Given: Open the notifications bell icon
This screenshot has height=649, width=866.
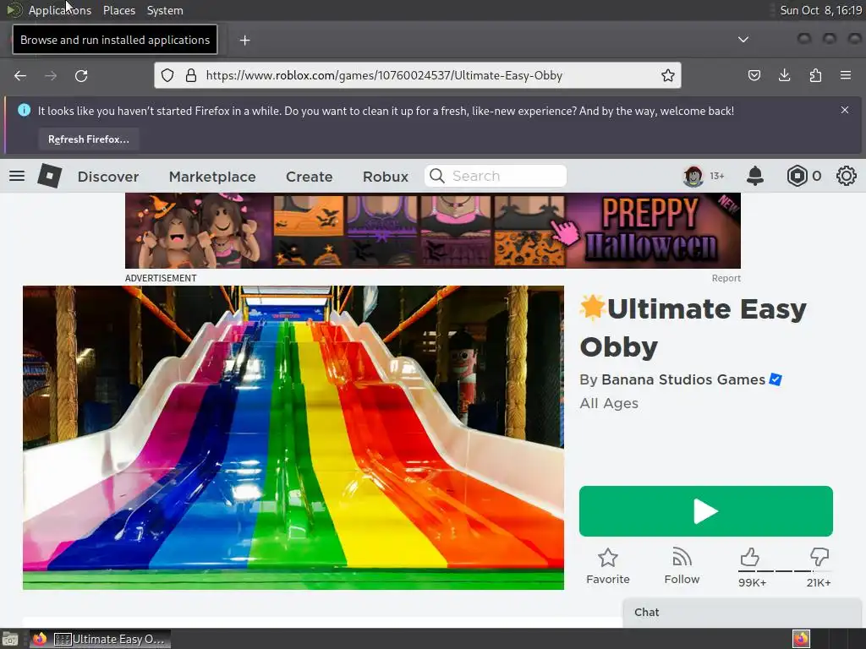Looking at the screenshot, I should tap(755, 176).
